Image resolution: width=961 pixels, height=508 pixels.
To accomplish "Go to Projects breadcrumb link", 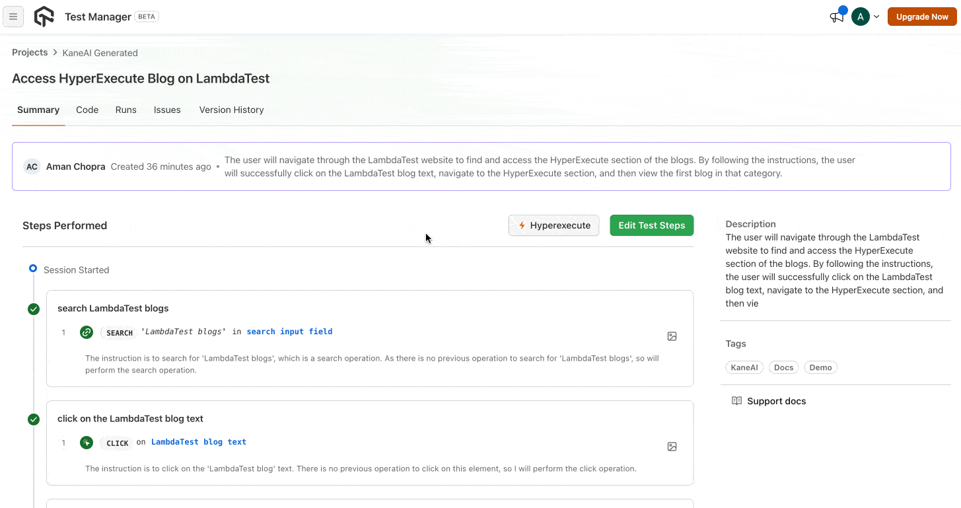I will (30, 52).
